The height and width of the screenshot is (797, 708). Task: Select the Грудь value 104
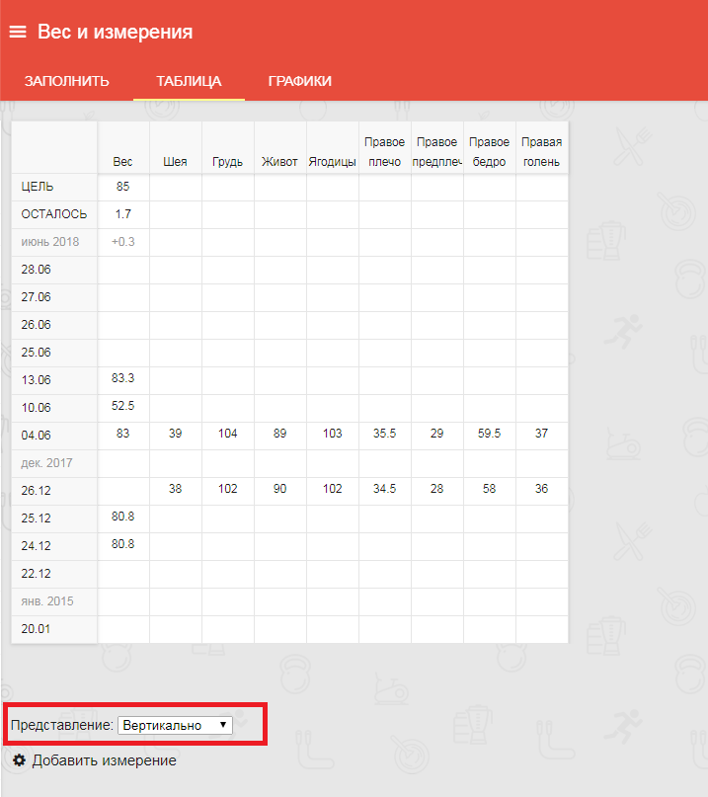point(227,434)
